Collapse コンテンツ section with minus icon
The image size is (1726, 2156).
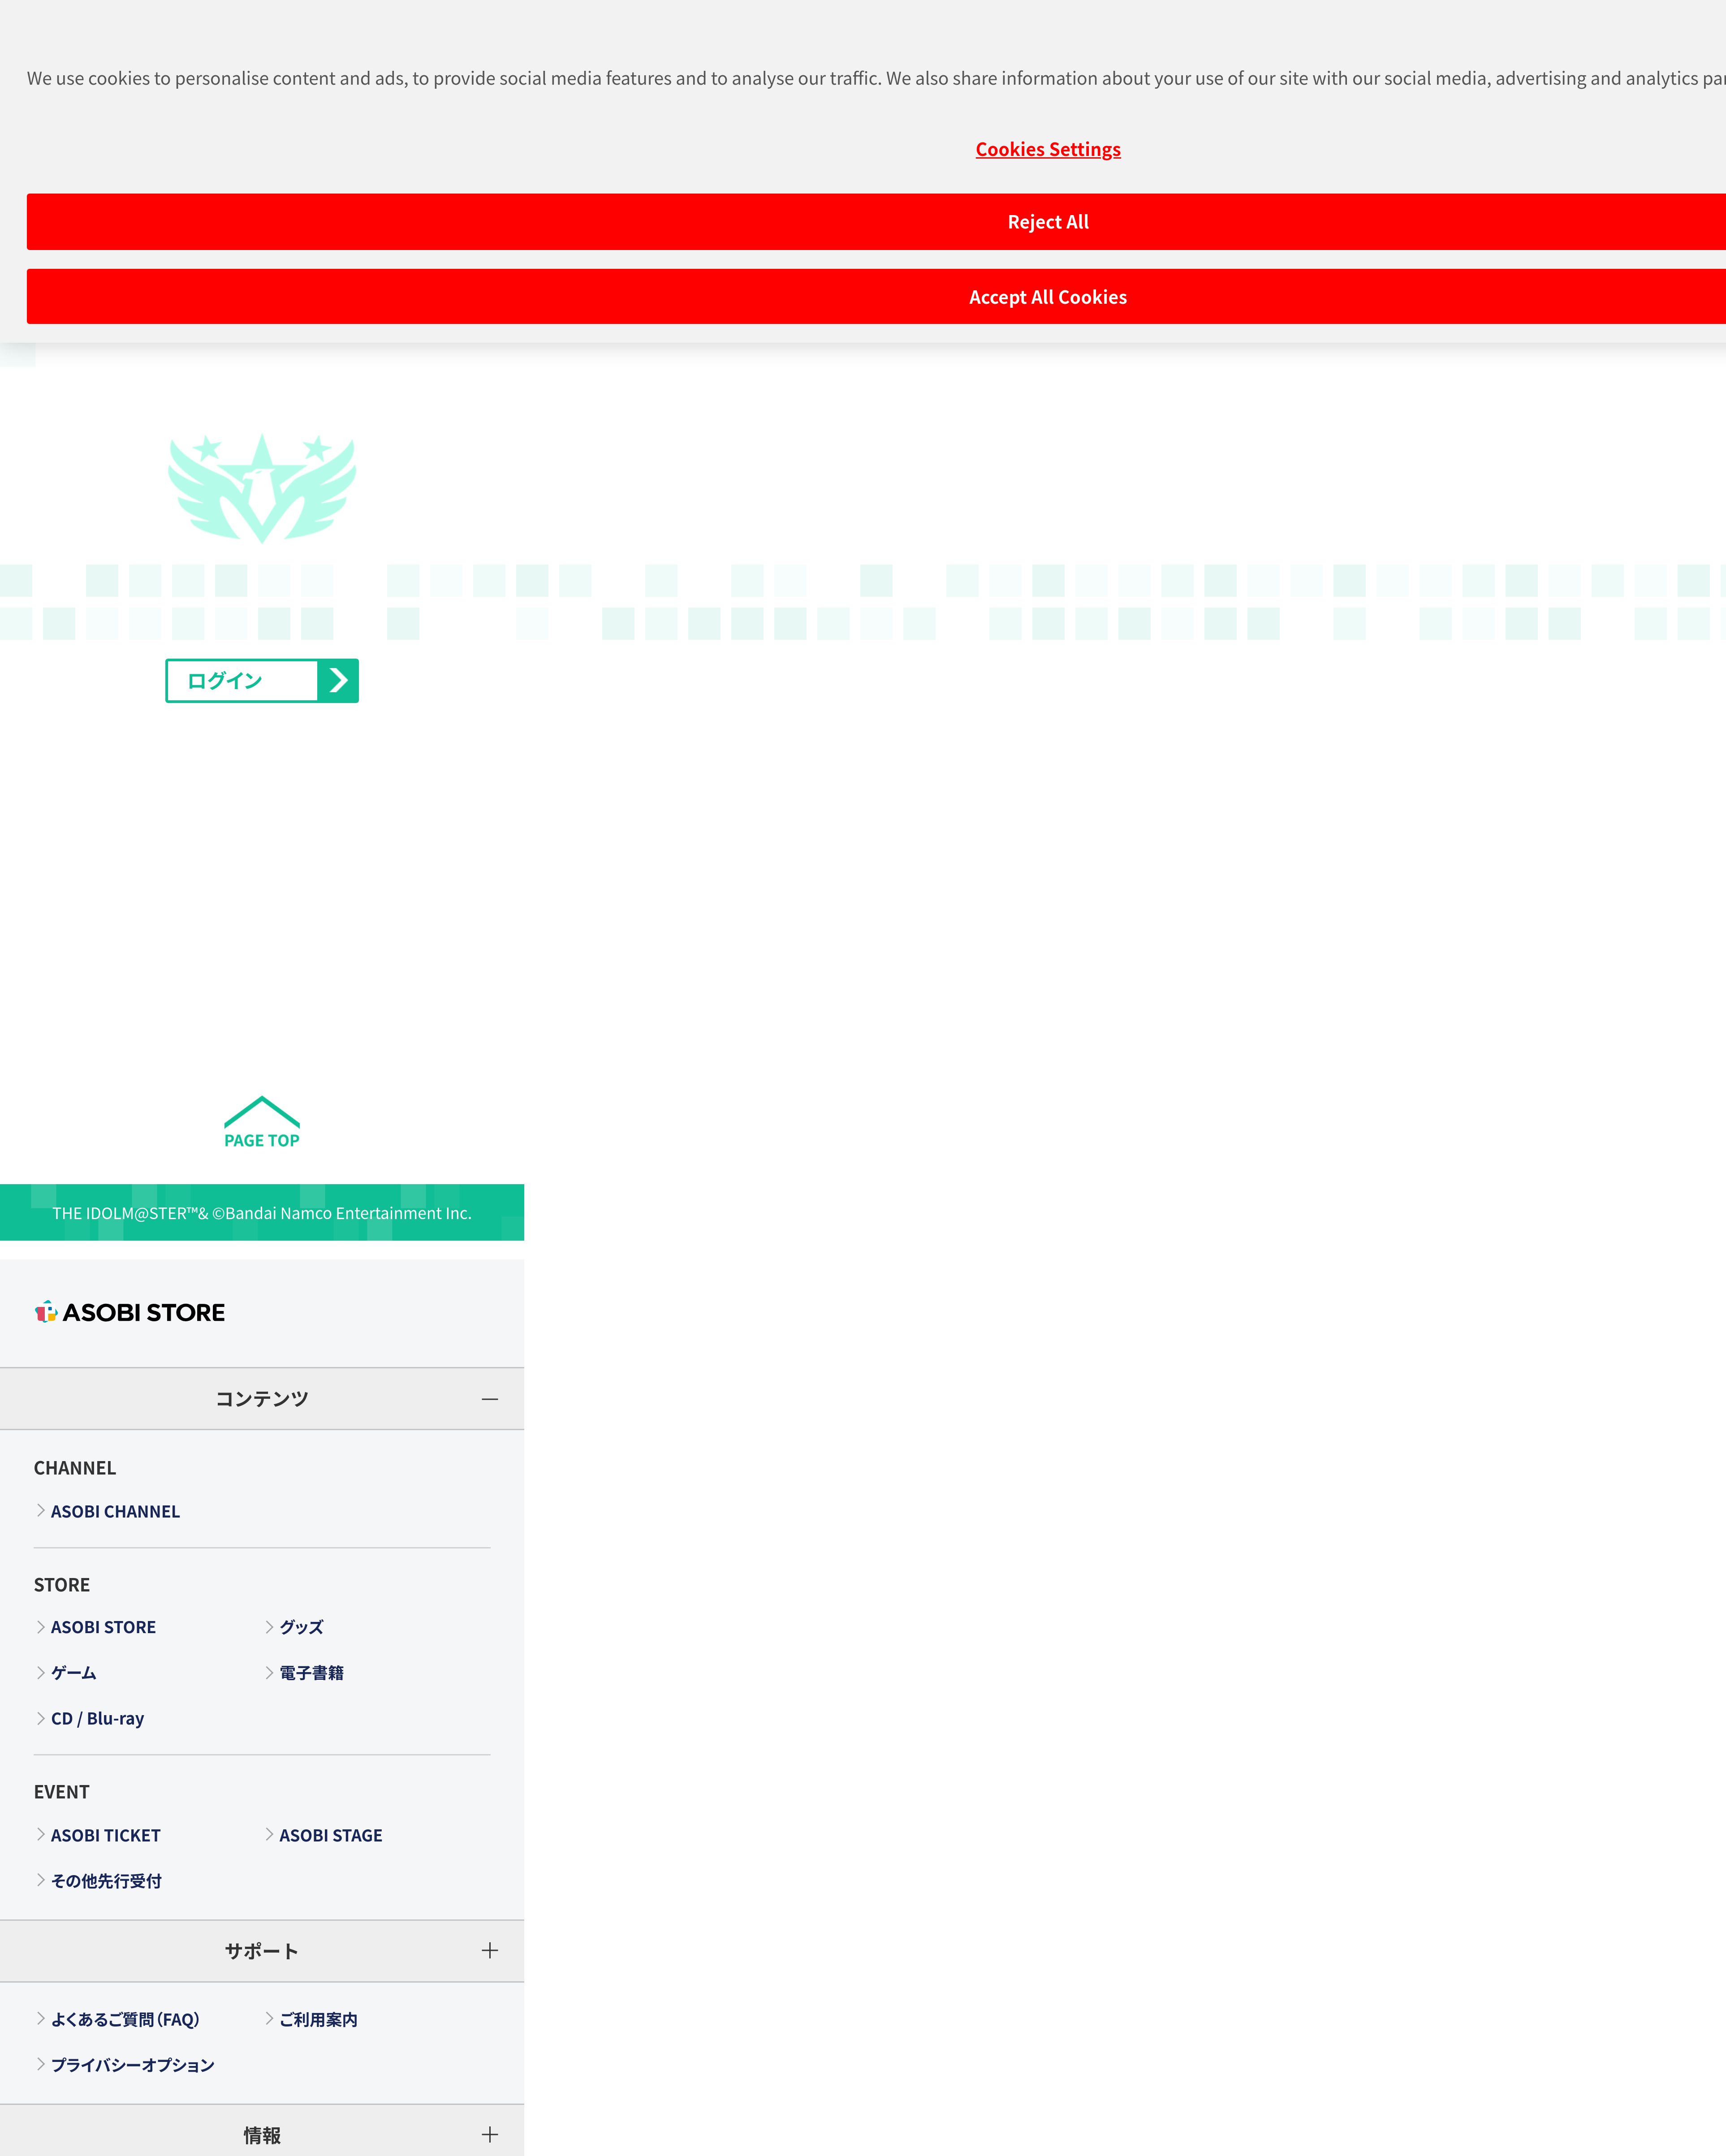tap(489, 1399)
